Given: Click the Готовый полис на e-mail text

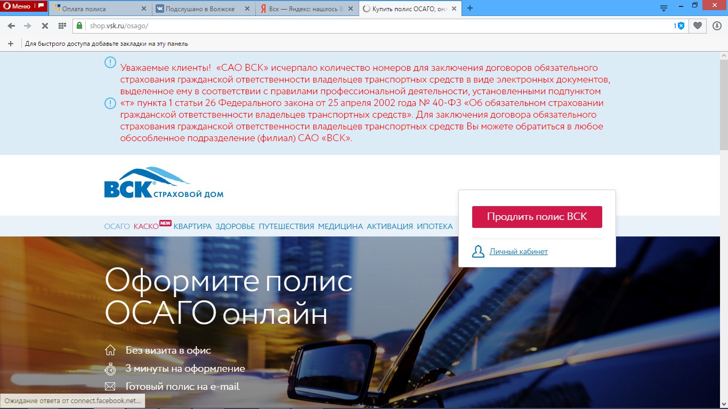Looking at the screenshot, I should click(183, 387).
